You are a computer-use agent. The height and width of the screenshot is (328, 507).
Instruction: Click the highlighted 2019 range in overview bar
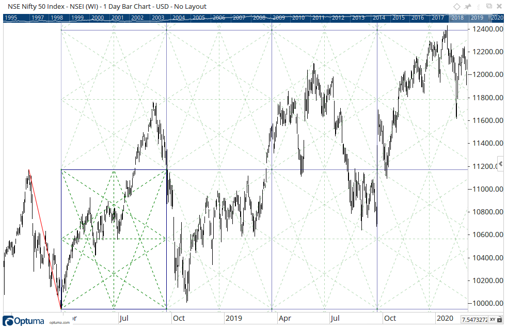(477, 18)
